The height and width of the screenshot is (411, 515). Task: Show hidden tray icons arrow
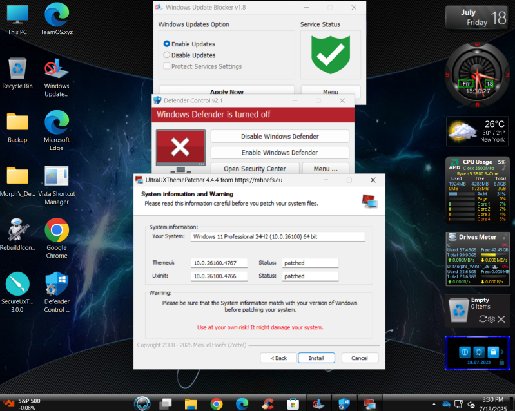pos(434,404)
